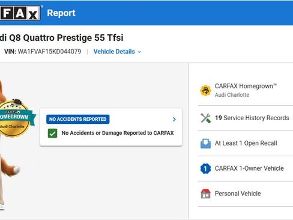
Task: Click the blue open recall envelope icon
Action: [x=205, y=144]
